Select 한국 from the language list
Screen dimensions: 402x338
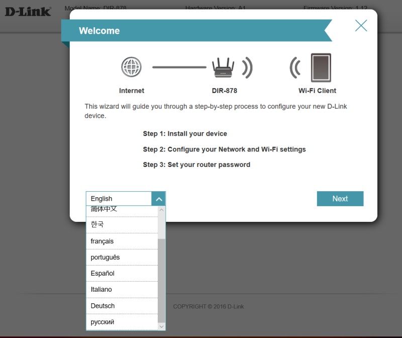pos(122,225)
